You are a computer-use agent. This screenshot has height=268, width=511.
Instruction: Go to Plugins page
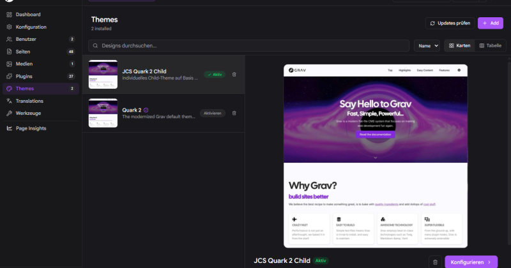point(41,76)
